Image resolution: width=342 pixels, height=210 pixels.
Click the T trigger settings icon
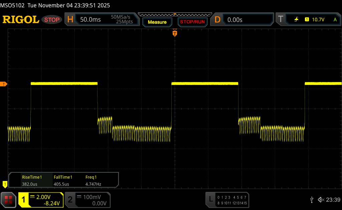pos(281,20)
